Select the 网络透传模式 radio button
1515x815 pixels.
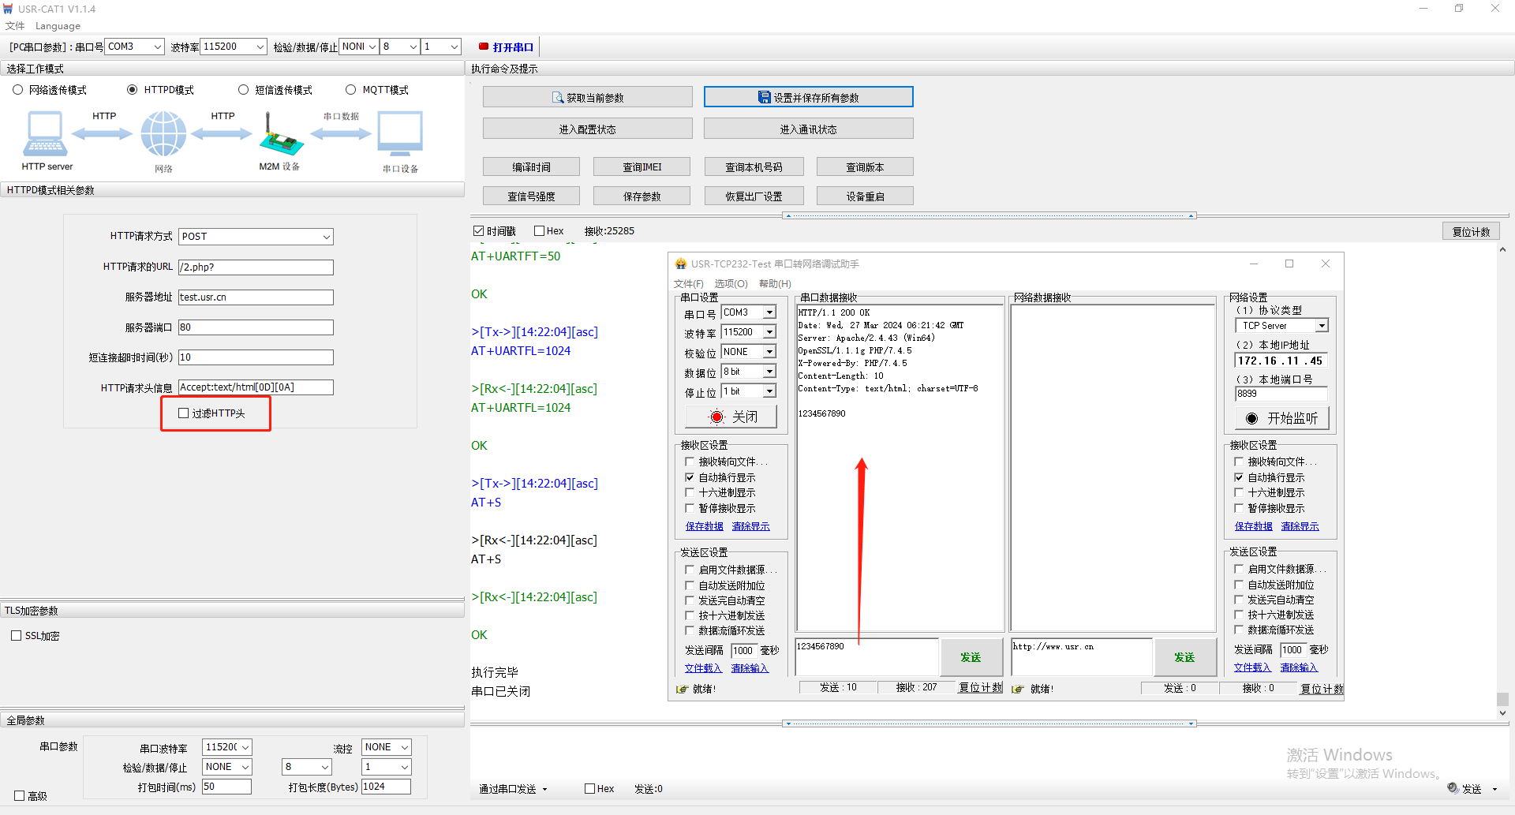(17, 90)
